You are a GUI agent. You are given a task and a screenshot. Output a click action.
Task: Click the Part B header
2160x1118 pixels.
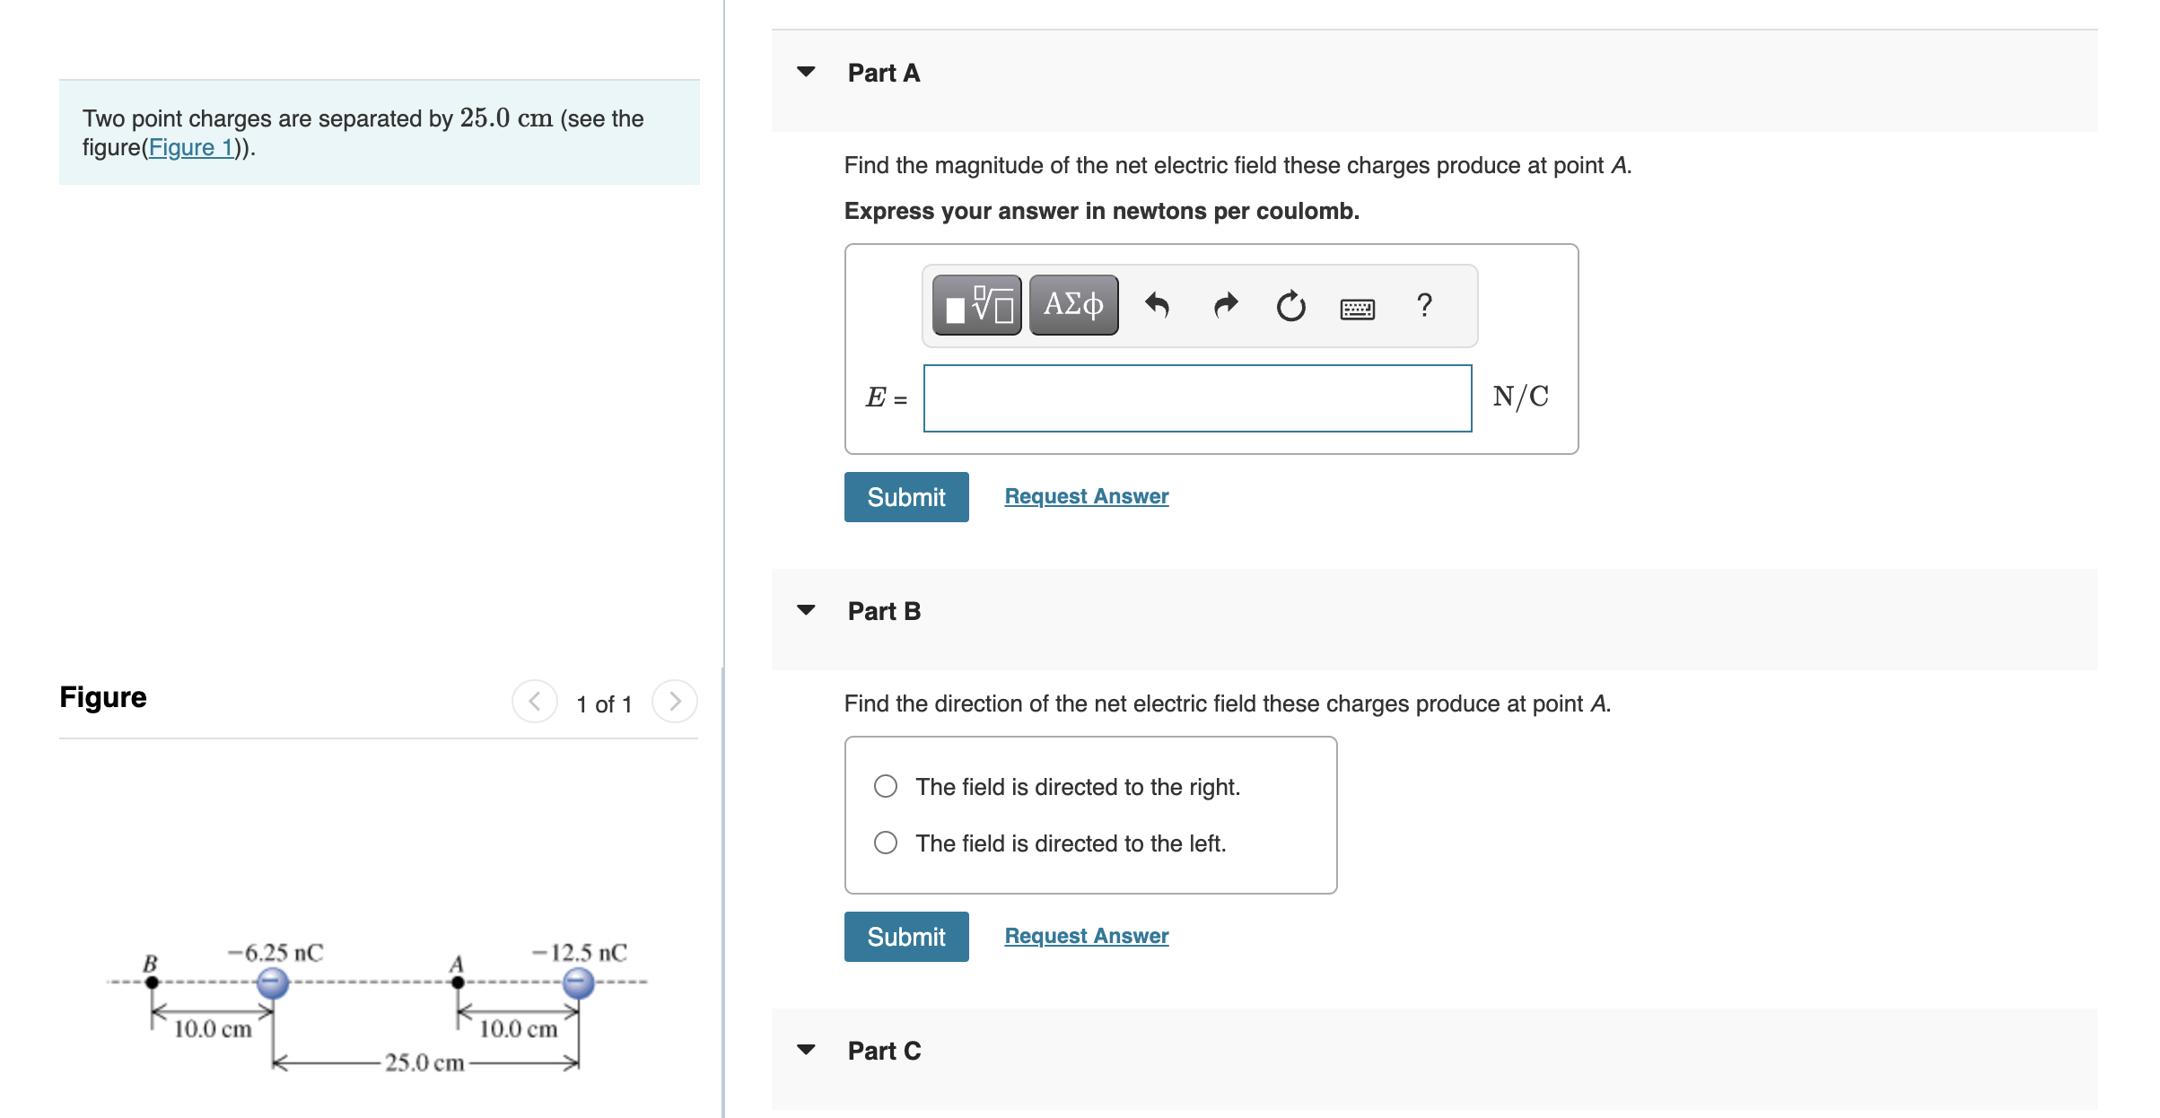(x=884, y=610)
